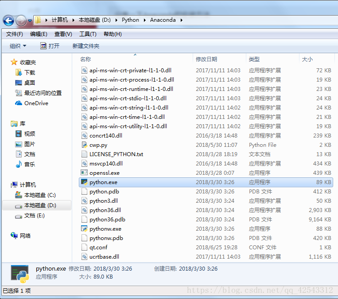Select the Anaconda breadcrumb segment
338x299 pixels.
[163, 20]
